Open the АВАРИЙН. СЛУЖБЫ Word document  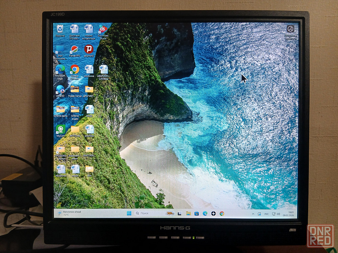point(103,70)
